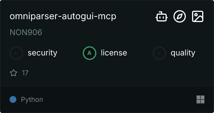The height and width of the screenshot is (113, 214).
Task: Click the image picture icon
Action: [198, 16]
